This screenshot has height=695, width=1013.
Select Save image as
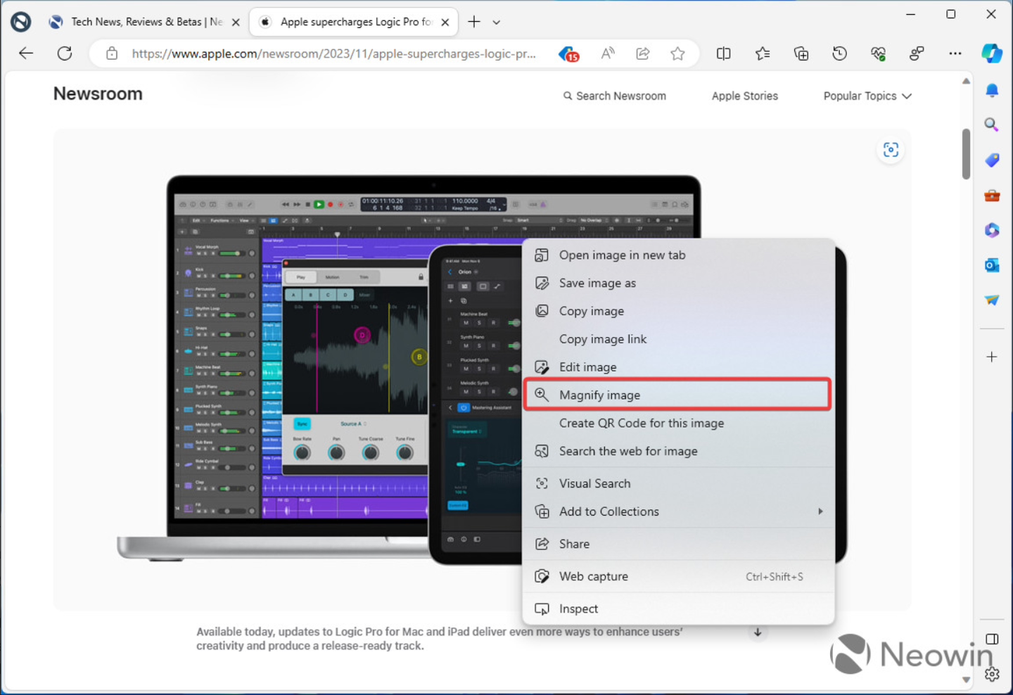click(x=597, y=283)
